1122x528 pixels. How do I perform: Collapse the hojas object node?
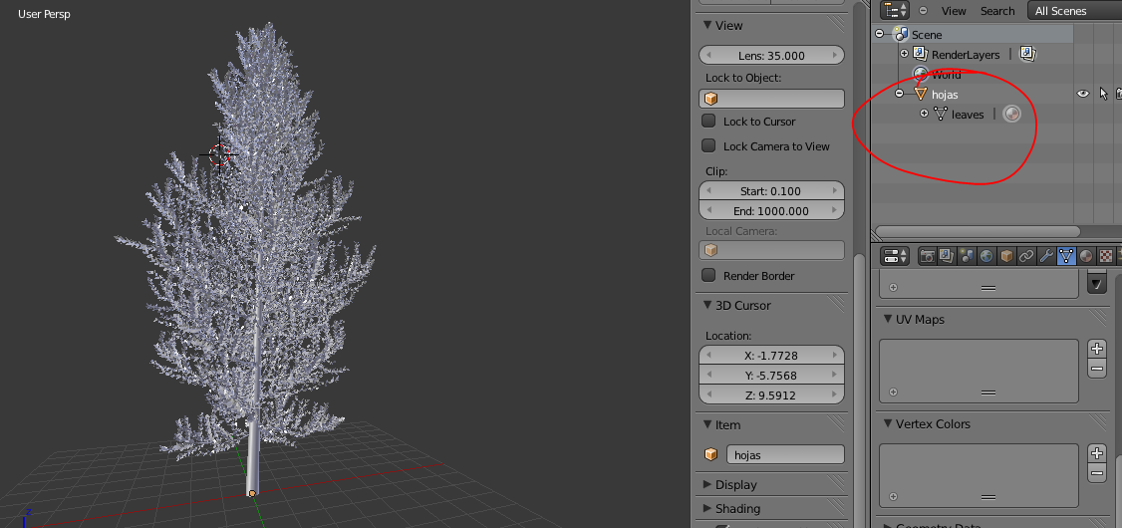[x=900, y=94]
